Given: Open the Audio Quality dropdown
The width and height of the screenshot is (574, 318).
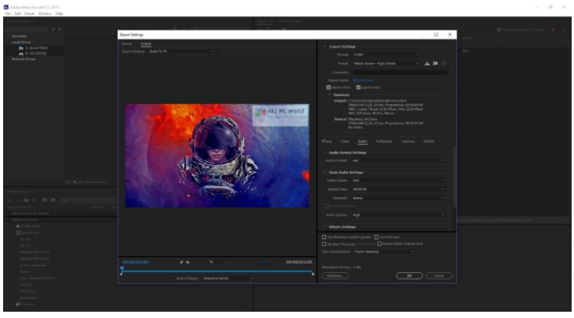Looking at the screenshot, I should 398,215.
